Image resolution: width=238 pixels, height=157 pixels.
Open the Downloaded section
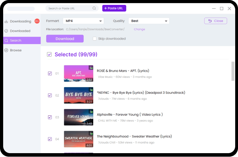(22, 31)
